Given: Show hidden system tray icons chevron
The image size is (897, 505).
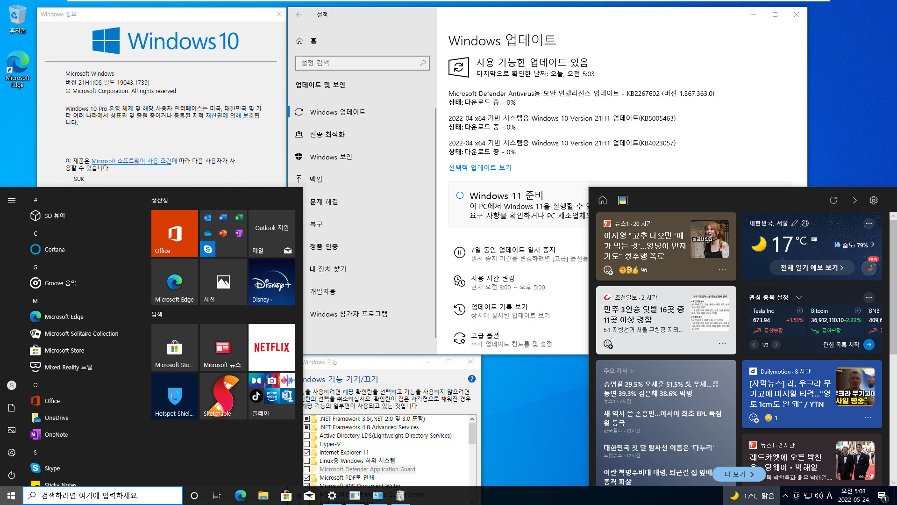Looking at the screenshot, I should [x=785, y=496].
